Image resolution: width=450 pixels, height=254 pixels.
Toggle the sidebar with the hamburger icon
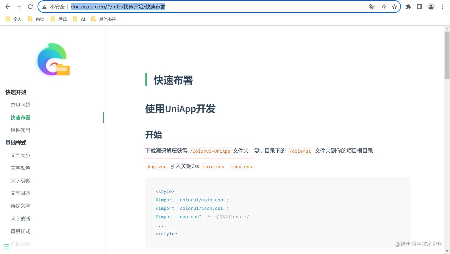click(x=6, y=247)
